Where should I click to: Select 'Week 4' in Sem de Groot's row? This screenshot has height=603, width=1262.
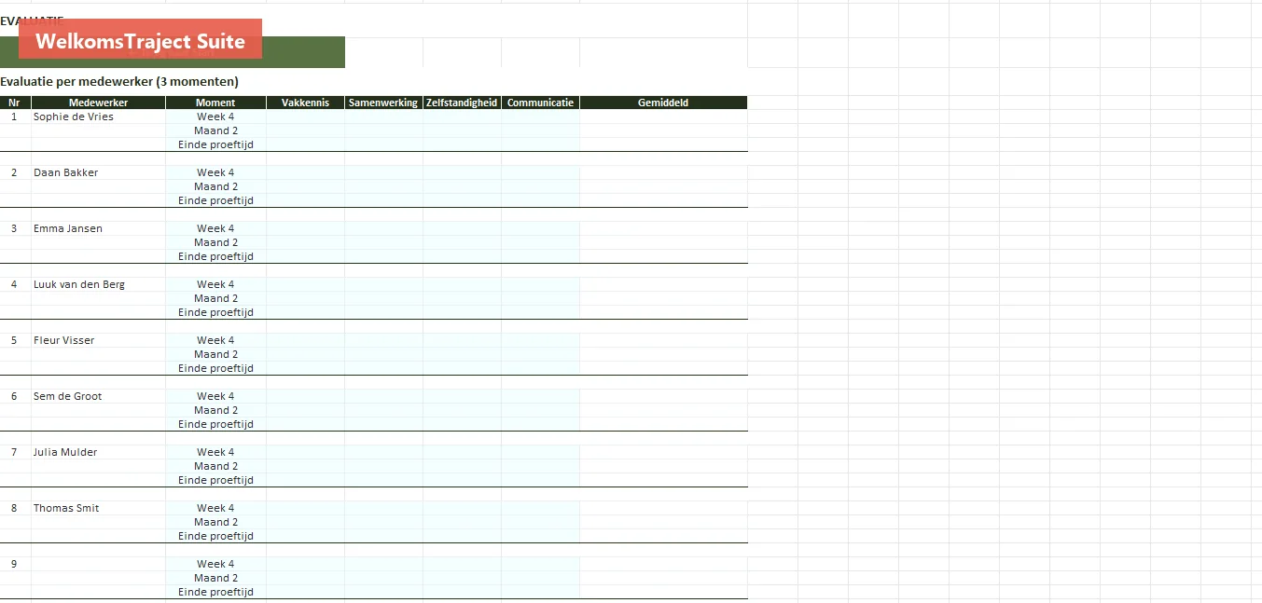coord(215,396)
